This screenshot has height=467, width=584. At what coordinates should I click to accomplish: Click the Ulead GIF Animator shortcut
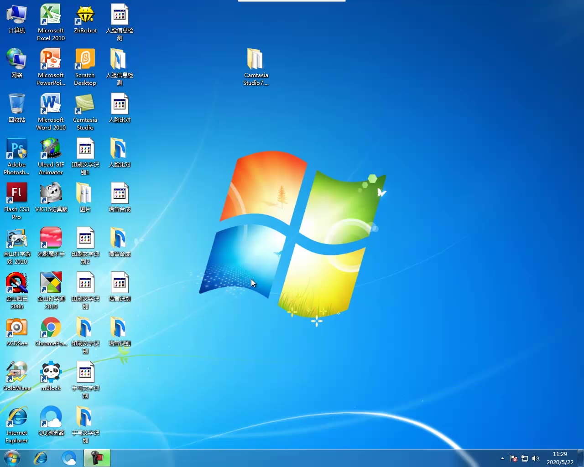tap(51, 156)
